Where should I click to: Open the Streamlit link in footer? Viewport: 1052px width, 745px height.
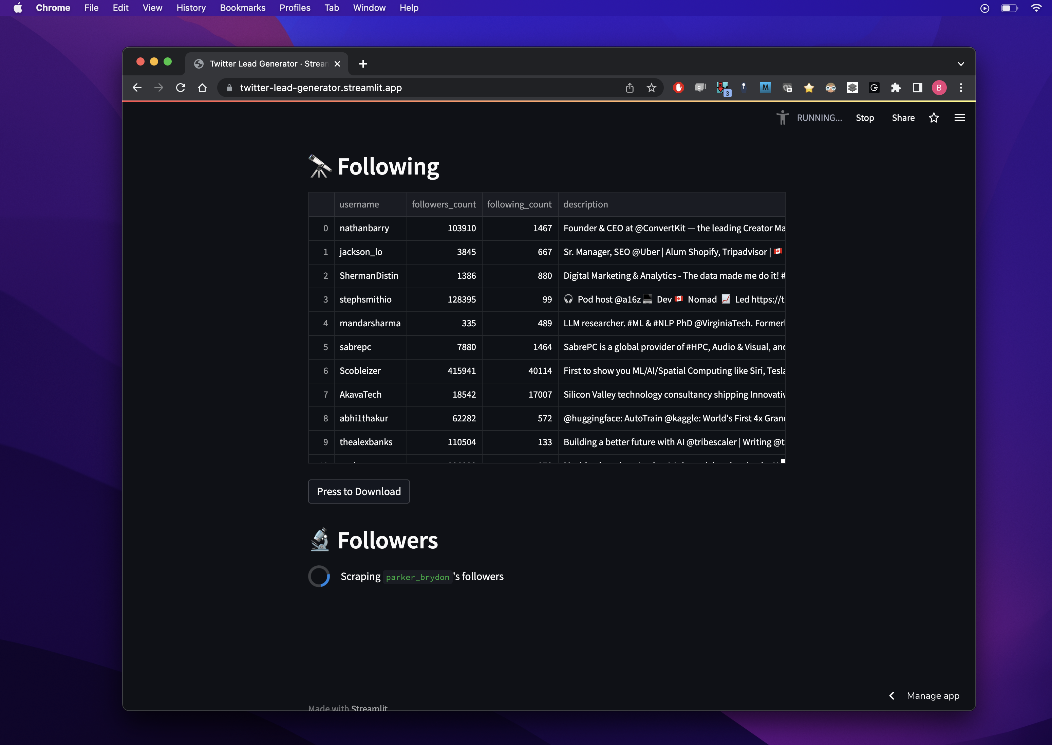[369, 708]
